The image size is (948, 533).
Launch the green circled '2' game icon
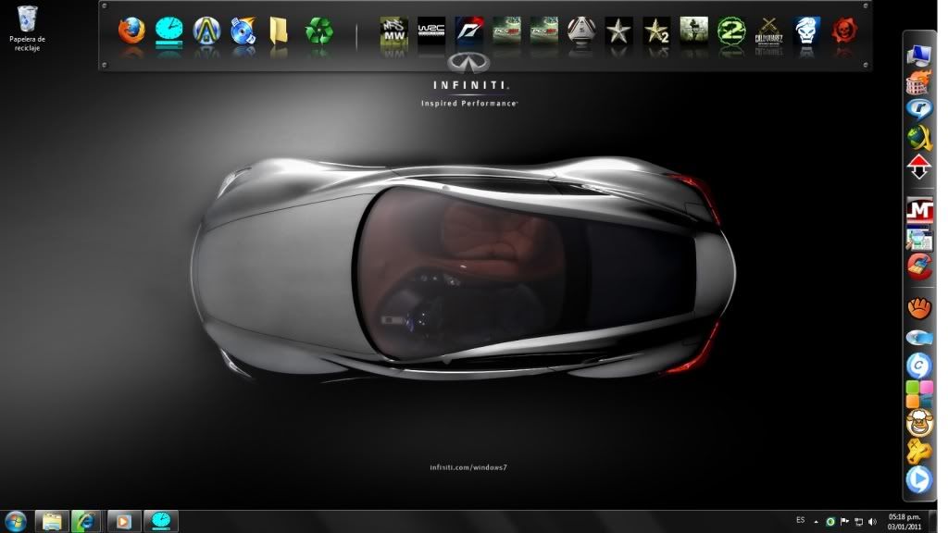pyautogui.click(x=731, y=31)
